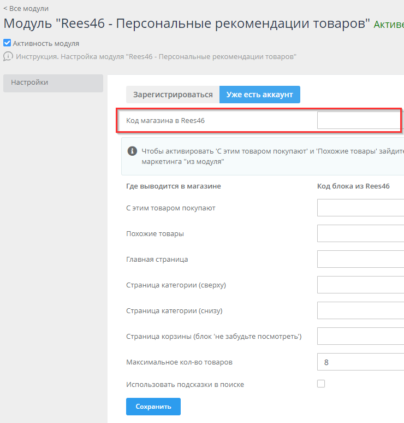This screenshot has height=423, width=404.
Task: Switch to the 'Зарегистрироваться' tab
Action: (x=173, y=95)
